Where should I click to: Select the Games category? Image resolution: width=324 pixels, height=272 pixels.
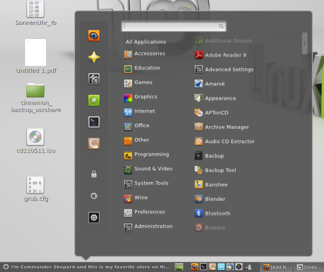(x=138, y=83)
